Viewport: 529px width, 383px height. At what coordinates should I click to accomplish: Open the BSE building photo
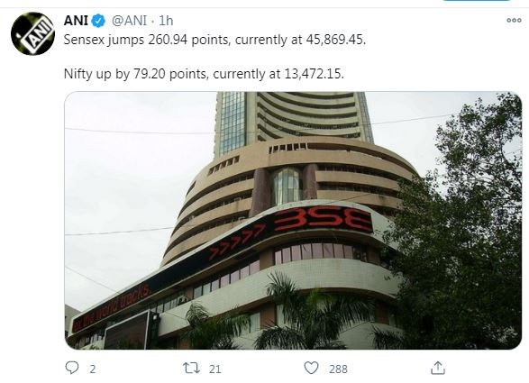(x=293, y=221)
